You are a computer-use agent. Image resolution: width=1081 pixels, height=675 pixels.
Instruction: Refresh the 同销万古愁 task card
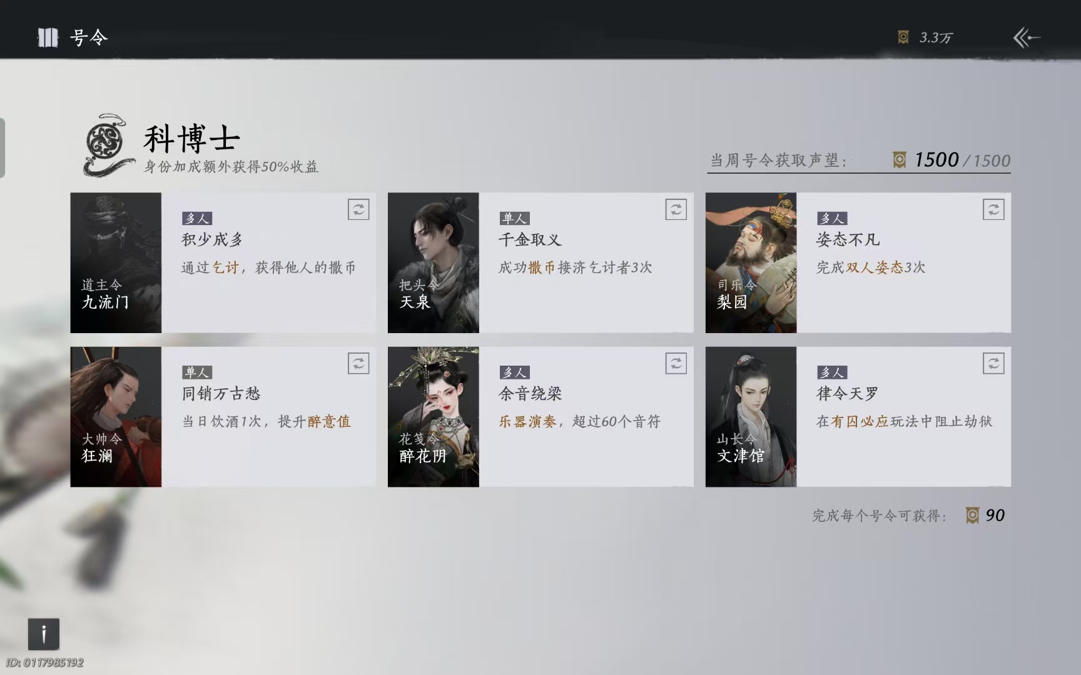click(x=358, y=363)
